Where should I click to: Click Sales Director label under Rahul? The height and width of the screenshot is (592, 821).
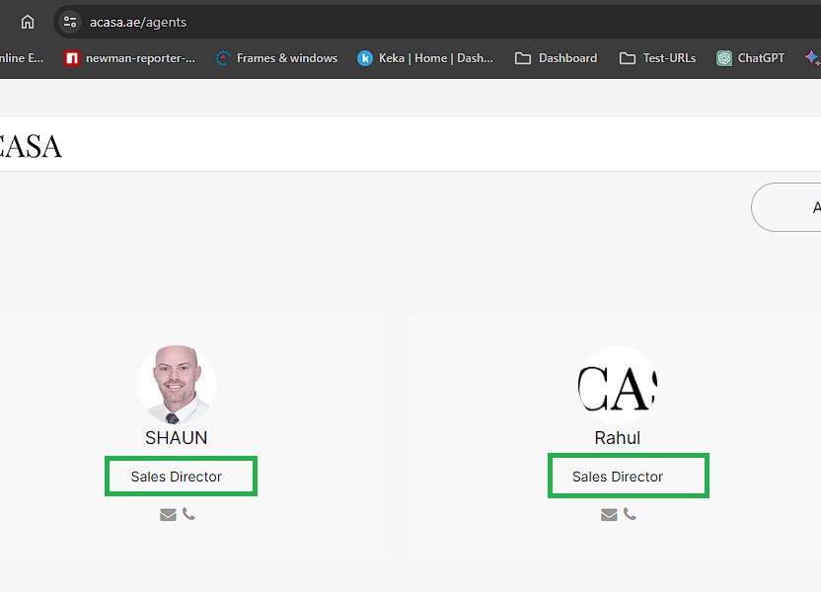[618, 477]
